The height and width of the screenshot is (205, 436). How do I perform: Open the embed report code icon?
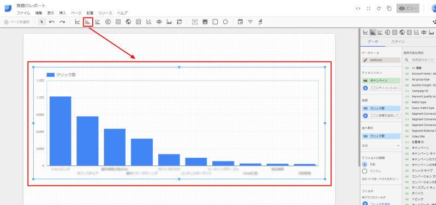358,8
